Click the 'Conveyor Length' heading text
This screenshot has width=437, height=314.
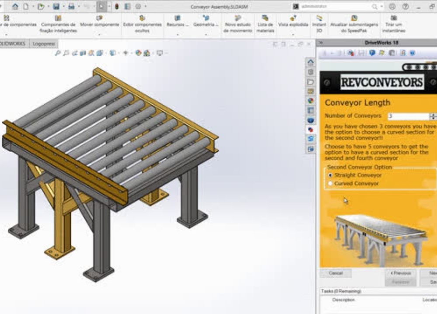(357, 103)
